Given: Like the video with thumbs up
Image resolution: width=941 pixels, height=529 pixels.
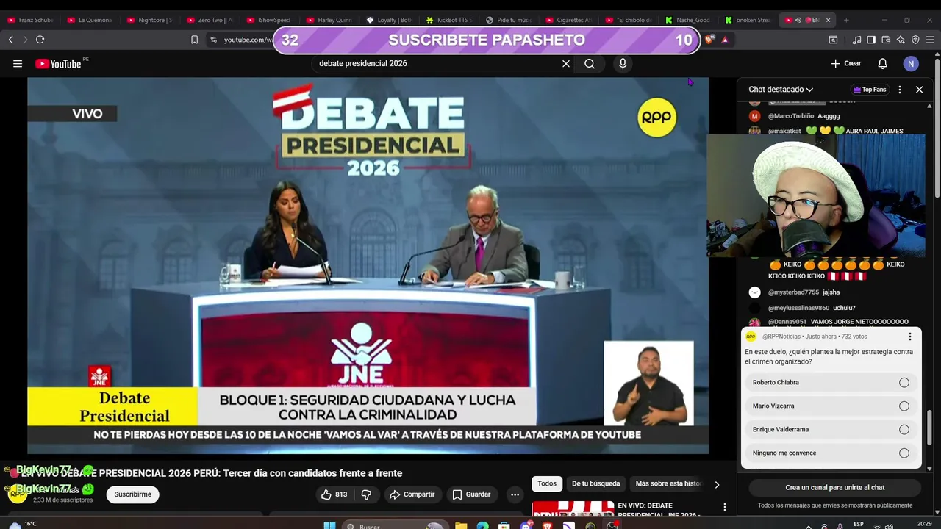Looking at the screenshot, I should click(334, 494).
